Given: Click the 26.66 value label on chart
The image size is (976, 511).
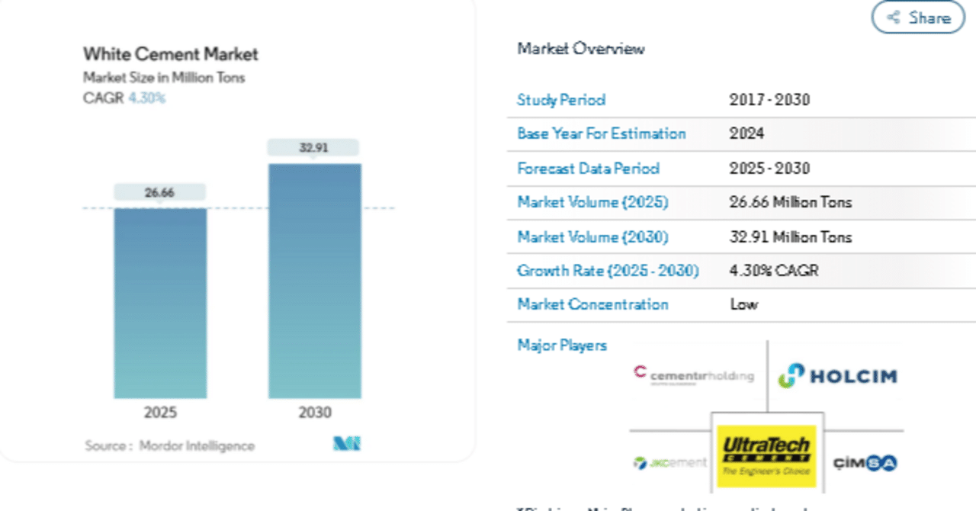Looking at the screenshot, I should [160, 193].
